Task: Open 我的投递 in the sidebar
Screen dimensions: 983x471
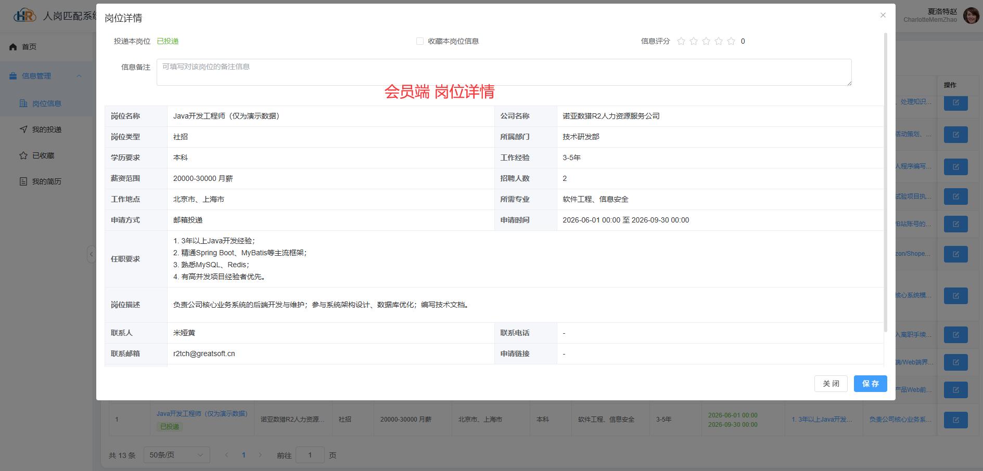Action: point(46,129)
